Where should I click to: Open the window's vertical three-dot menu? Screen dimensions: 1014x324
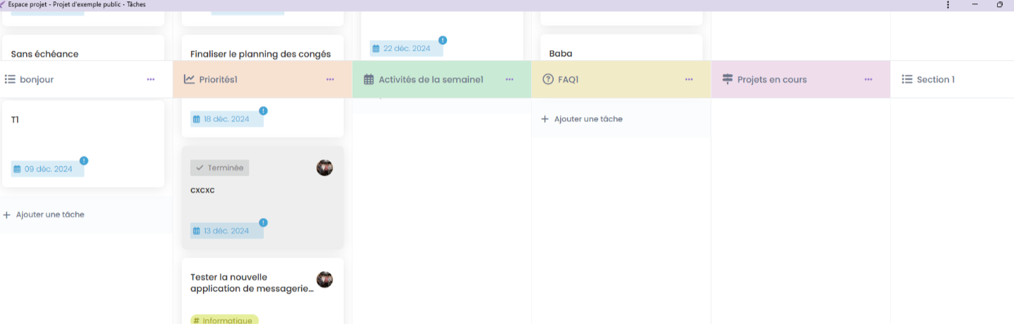click(948, 5)
